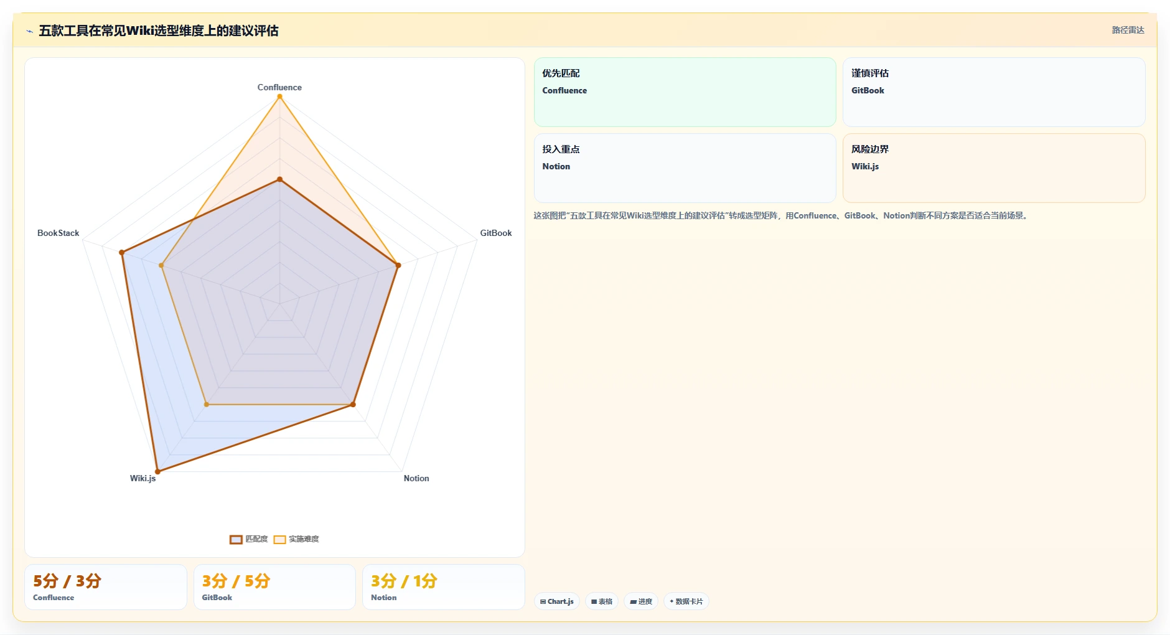Screen dimensions: 1170x635
Task: Click the GitBook axis label on radar
Action: click(496, 233)
